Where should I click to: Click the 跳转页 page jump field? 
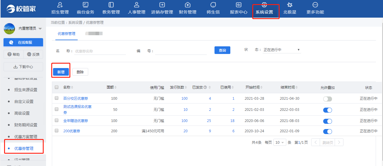tap(327, 143)
